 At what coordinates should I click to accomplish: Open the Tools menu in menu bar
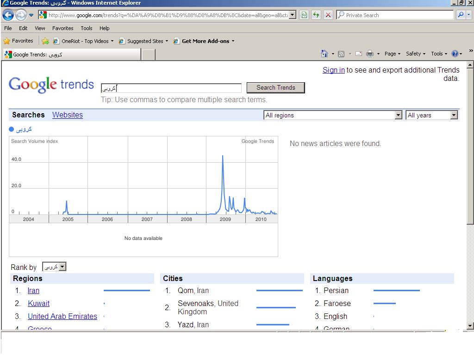(x=87, y=28)
